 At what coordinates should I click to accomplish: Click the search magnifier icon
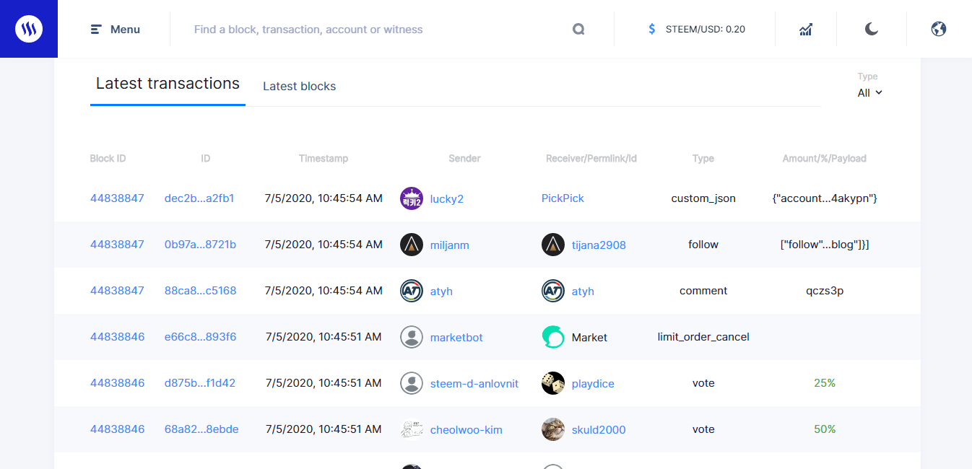tap(578, 30)
